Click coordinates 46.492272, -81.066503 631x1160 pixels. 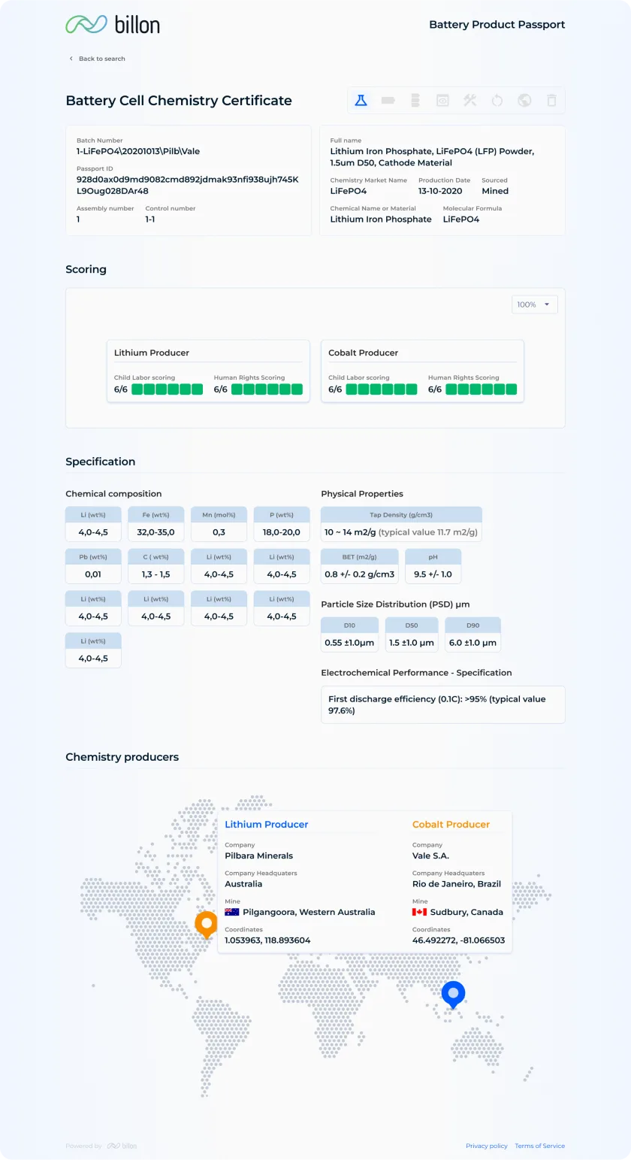point(458,940)
